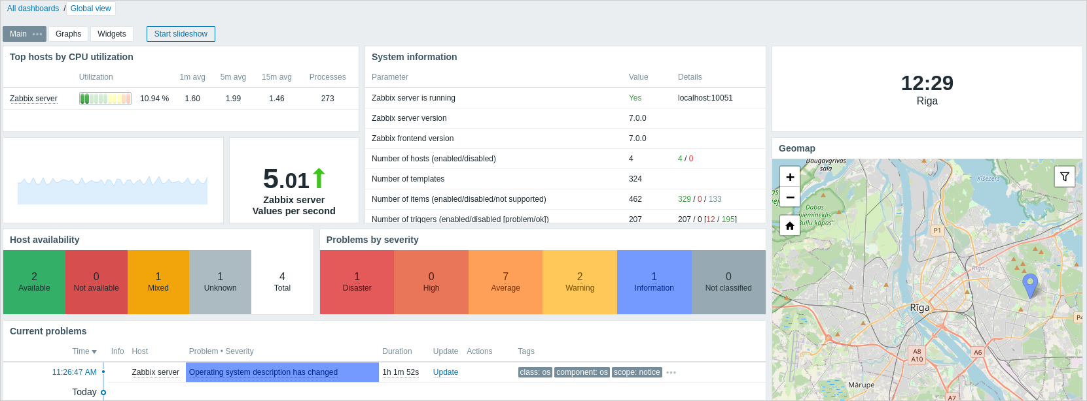
Task: Click the Processes column header
Action: (x=327, y=77)
